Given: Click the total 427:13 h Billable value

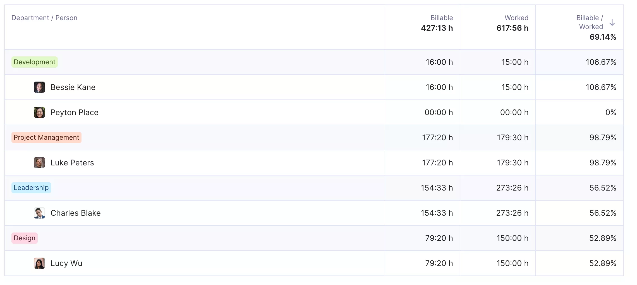Looking at the screenshot, I should click(x=437, y=28).
